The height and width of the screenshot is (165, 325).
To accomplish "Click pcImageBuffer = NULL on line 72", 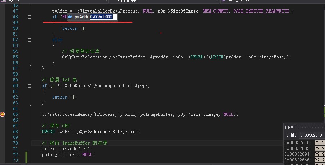I will [68, 155].
